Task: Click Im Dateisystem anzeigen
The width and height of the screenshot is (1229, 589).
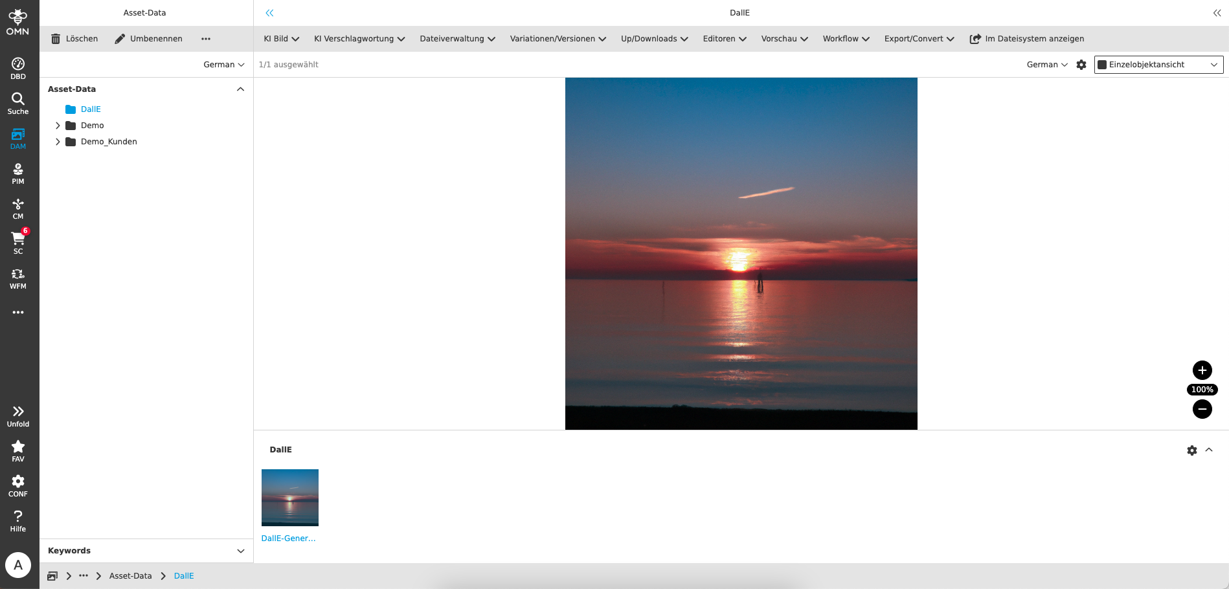Action: (x=1027, y=39)
